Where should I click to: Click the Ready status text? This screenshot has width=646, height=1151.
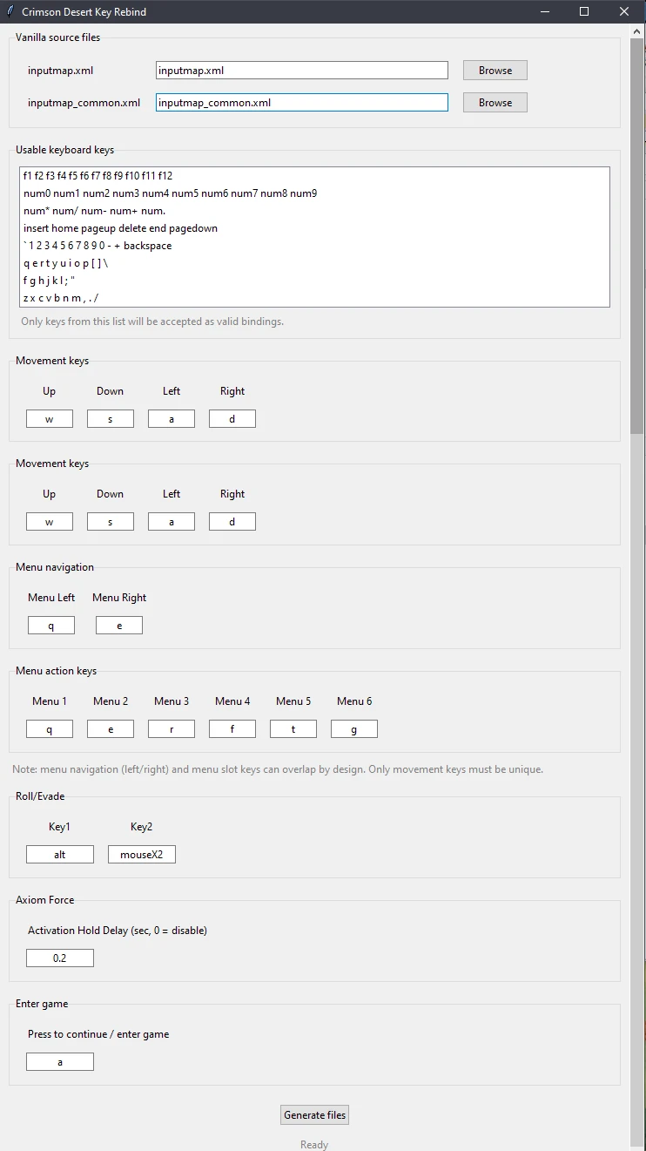click(314, 1145)
